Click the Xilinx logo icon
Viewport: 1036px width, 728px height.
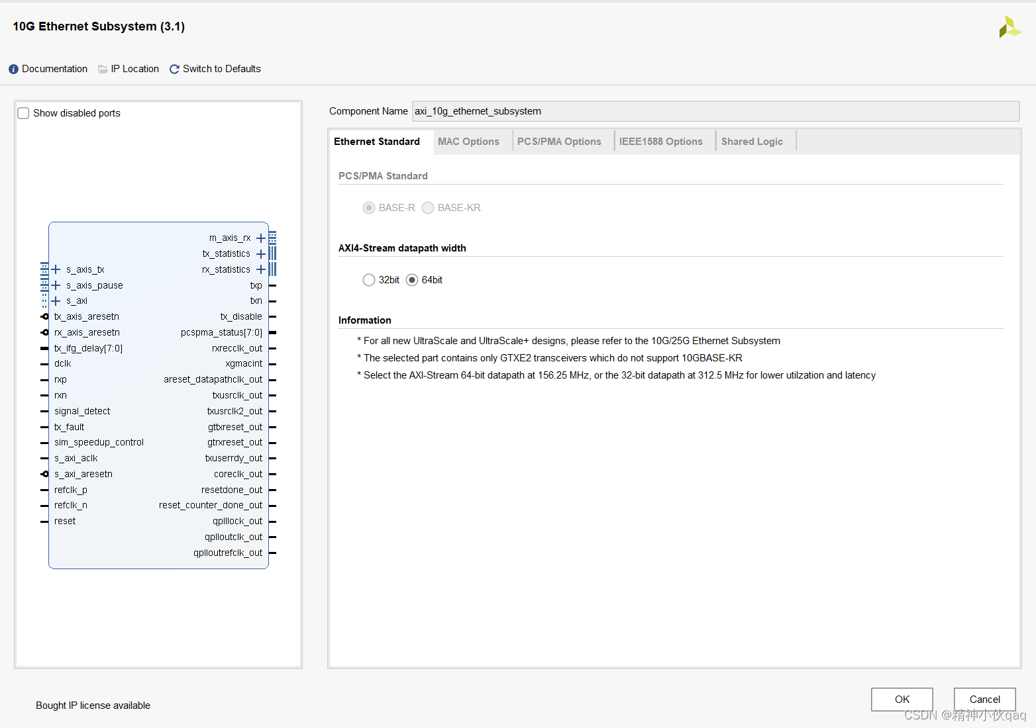point(1010,27)
